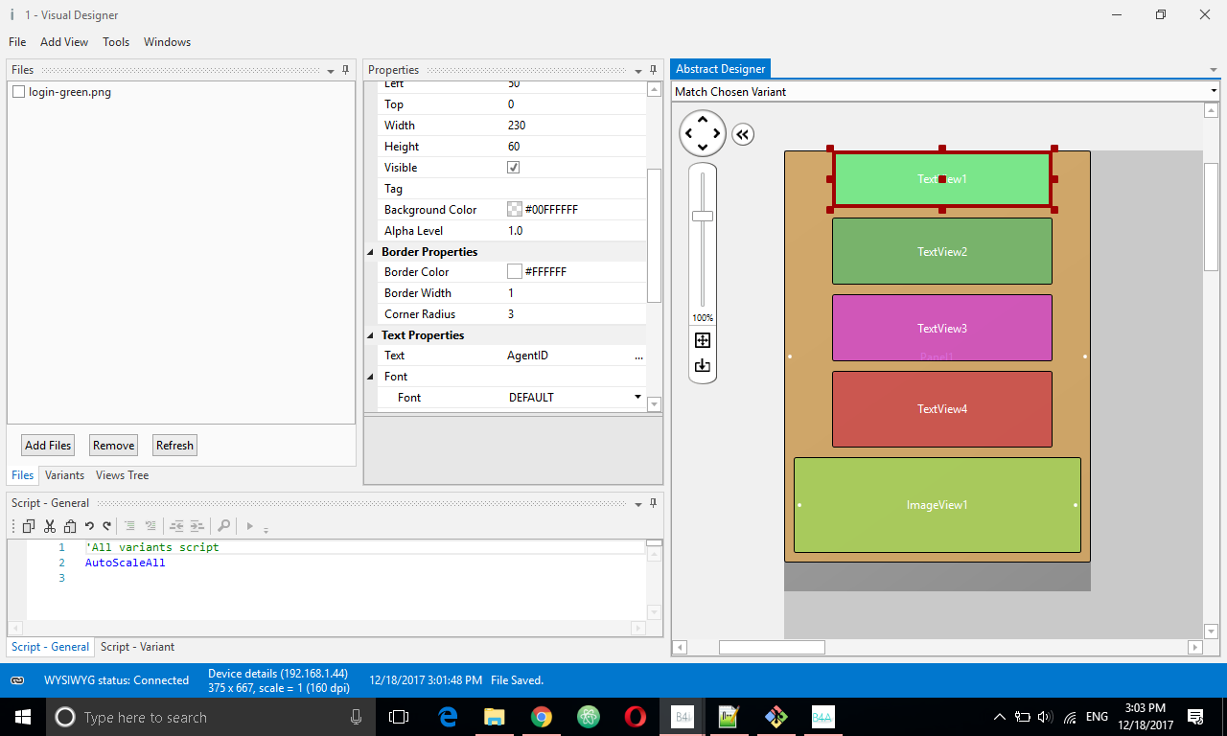Screen dimensions: 1227x736
Task: Open Windows Task View
Action: pos(399,717)
